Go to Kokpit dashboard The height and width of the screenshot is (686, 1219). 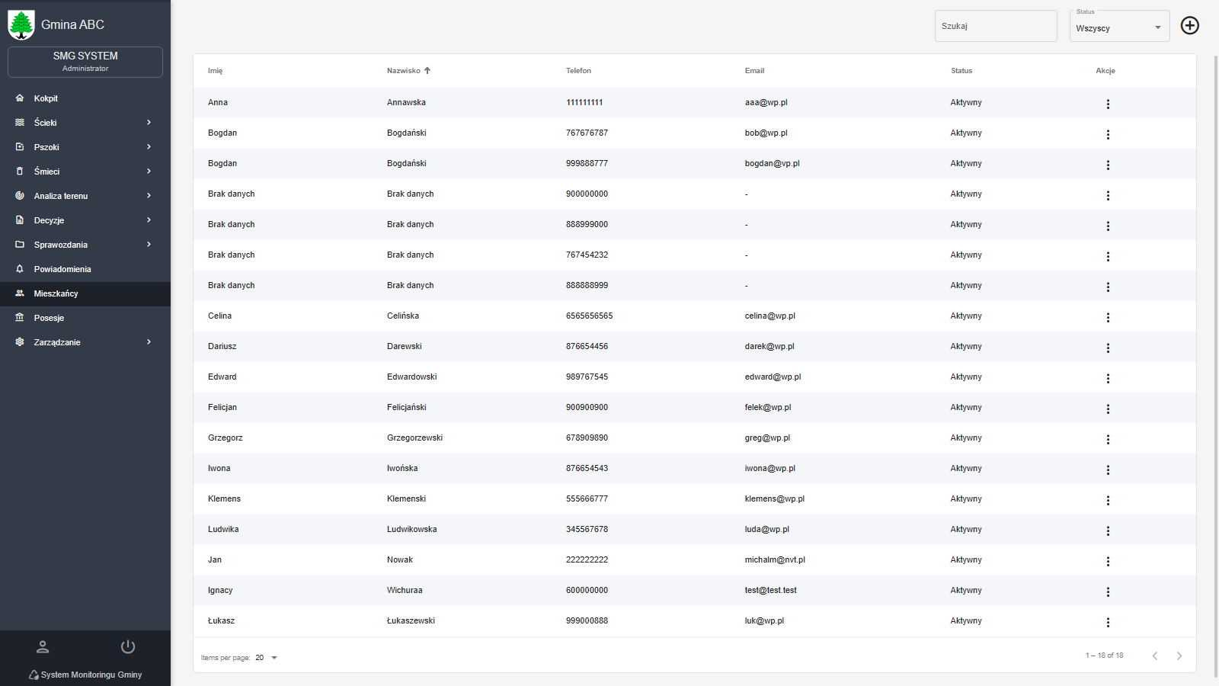coord(46,98)
